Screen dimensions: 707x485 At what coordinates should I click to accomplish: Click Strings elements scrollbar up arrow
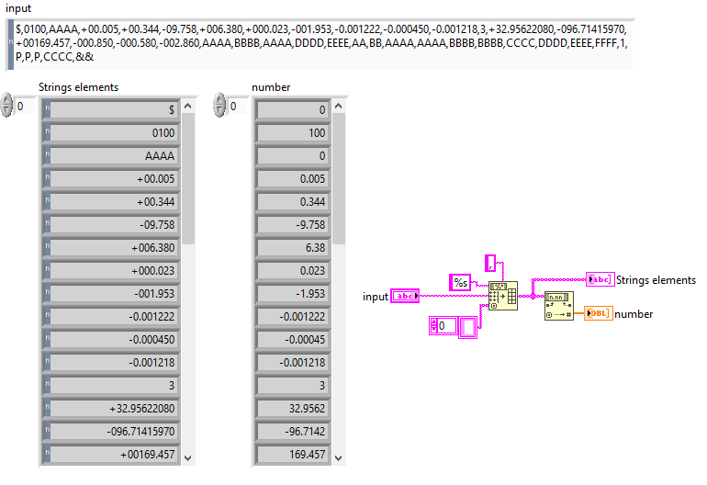pyautogui.click(x=188, y=107)
